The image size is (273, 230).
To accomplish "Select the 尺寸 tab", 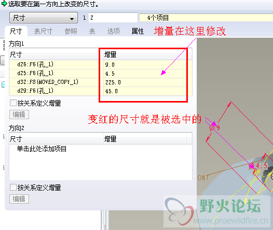I will (16, 32).
